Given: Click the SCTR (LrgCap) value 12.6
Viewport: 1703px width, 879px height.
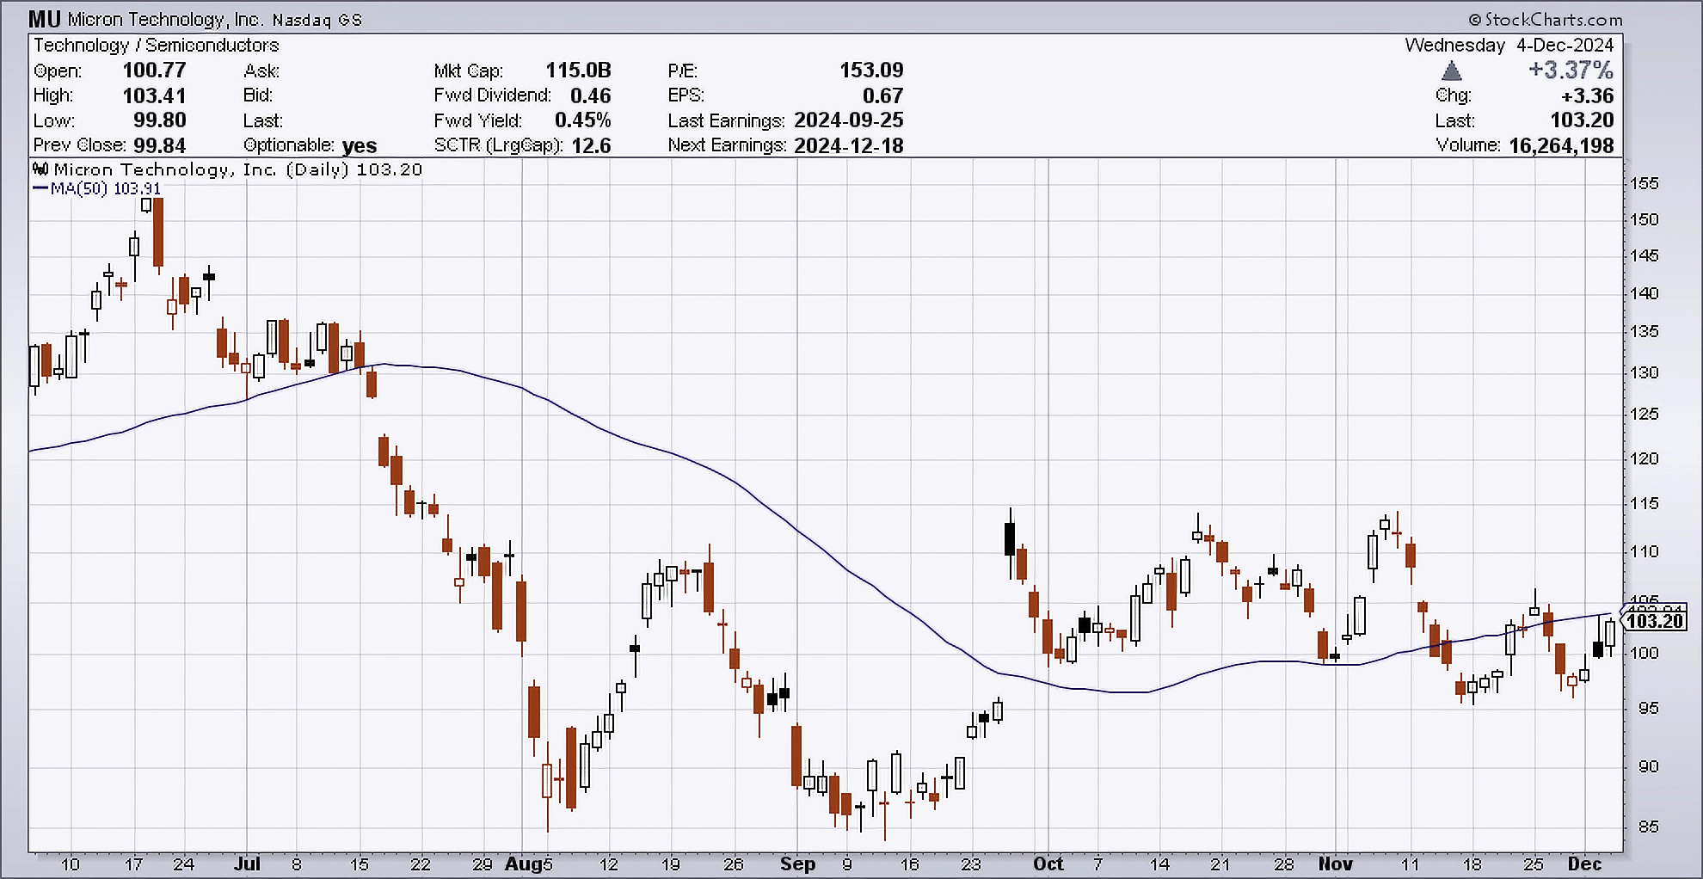Looking at the screenshot, I should 591,145.
